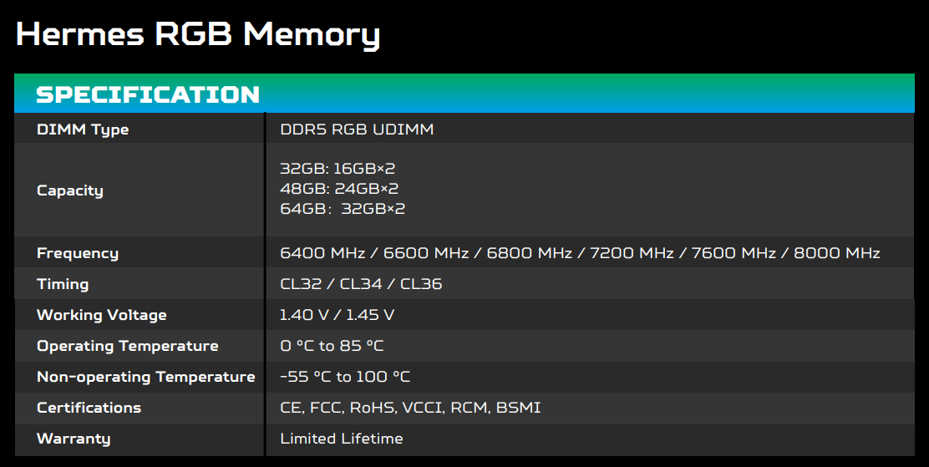Click the 1.40 V / 1.45 V value

pos(338,315)
